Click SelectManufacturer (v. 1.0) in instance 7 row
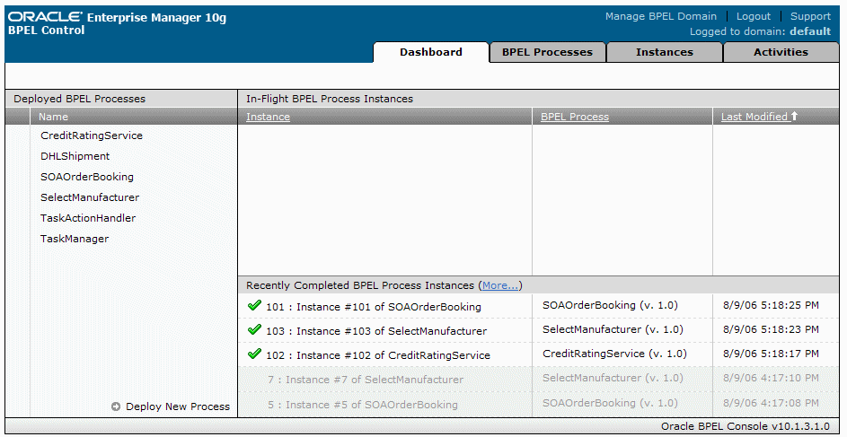 (x=613, y=378)
